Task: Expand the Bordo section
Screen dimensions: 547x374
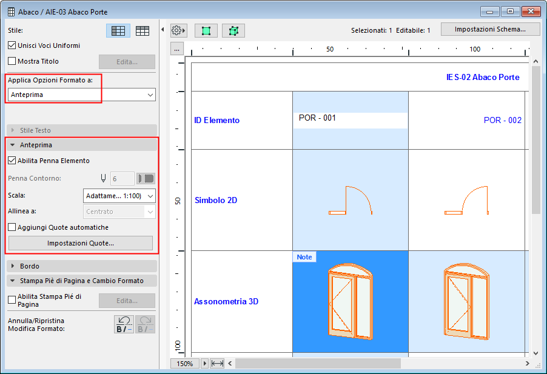Action: pos(82,266)
